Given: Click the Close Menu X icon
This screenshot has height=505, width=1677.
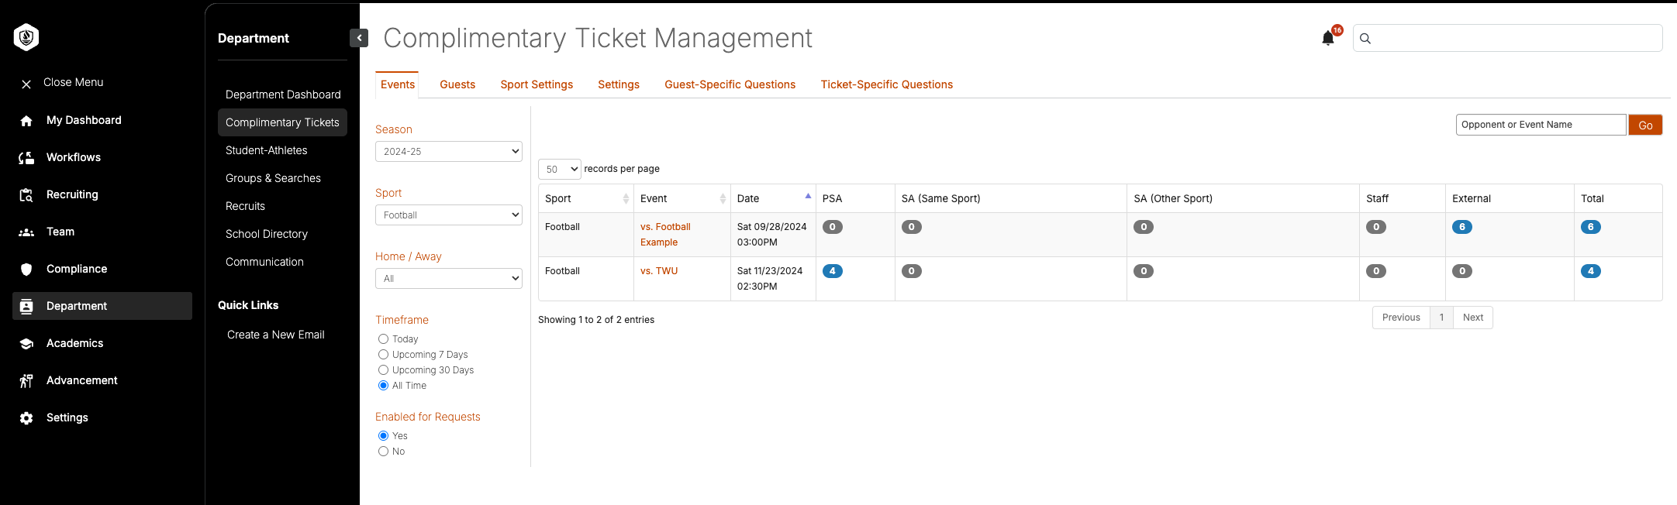Looking at the screenshot, I should [x=26, y=84].
